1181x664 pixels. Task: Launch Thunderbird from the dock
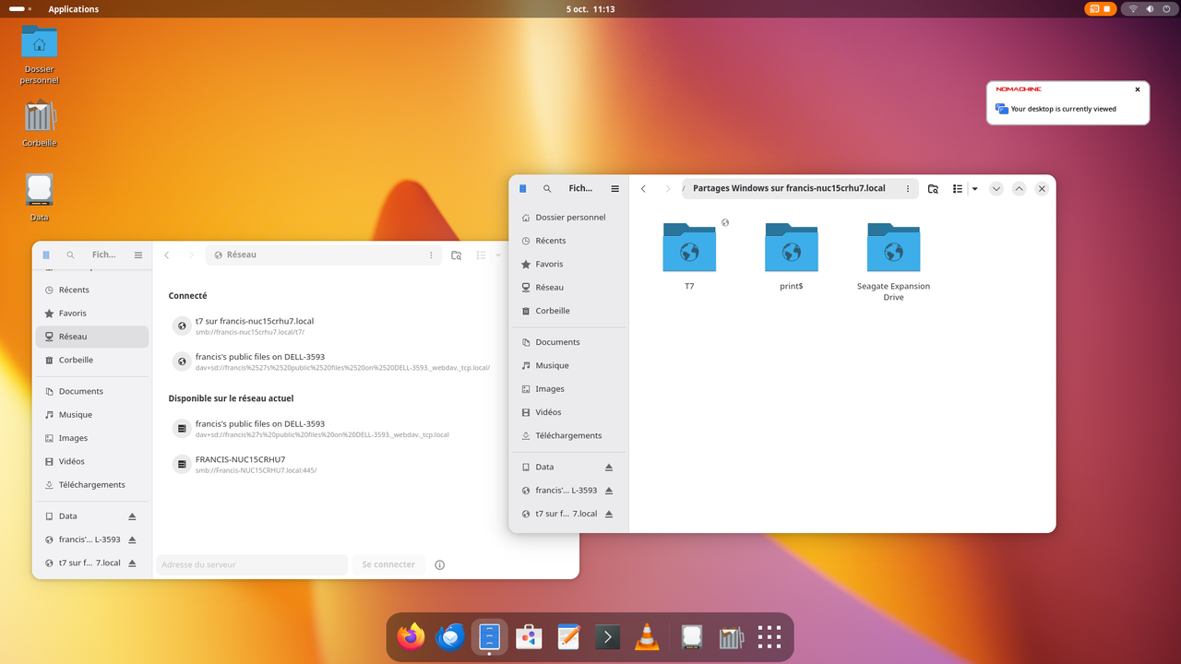coord(450,636)
